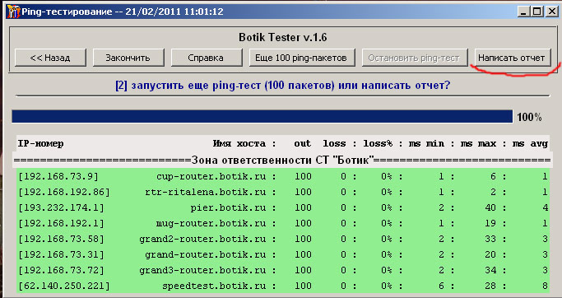Viewport: 562px width, 298px height.
Task: Select IP address [192.168.73.9]
Action: tap(58, 176)
